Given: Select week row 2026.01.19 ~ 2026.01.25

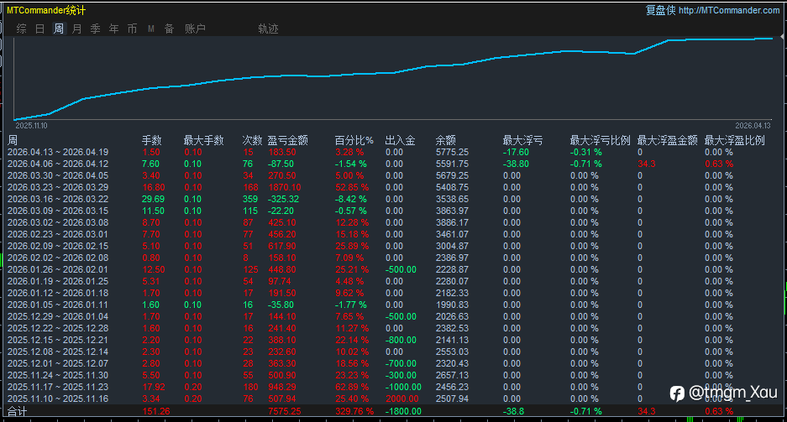Looking at the screenshot, I should pyautogui.click(x=393, y=281).
